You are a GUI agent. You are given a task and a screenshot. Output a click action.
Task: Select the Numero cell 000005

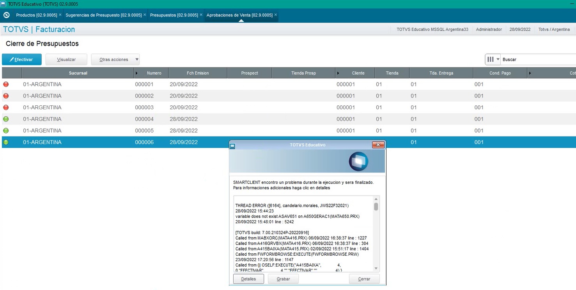pyautogui.click(x=144, y=130)
